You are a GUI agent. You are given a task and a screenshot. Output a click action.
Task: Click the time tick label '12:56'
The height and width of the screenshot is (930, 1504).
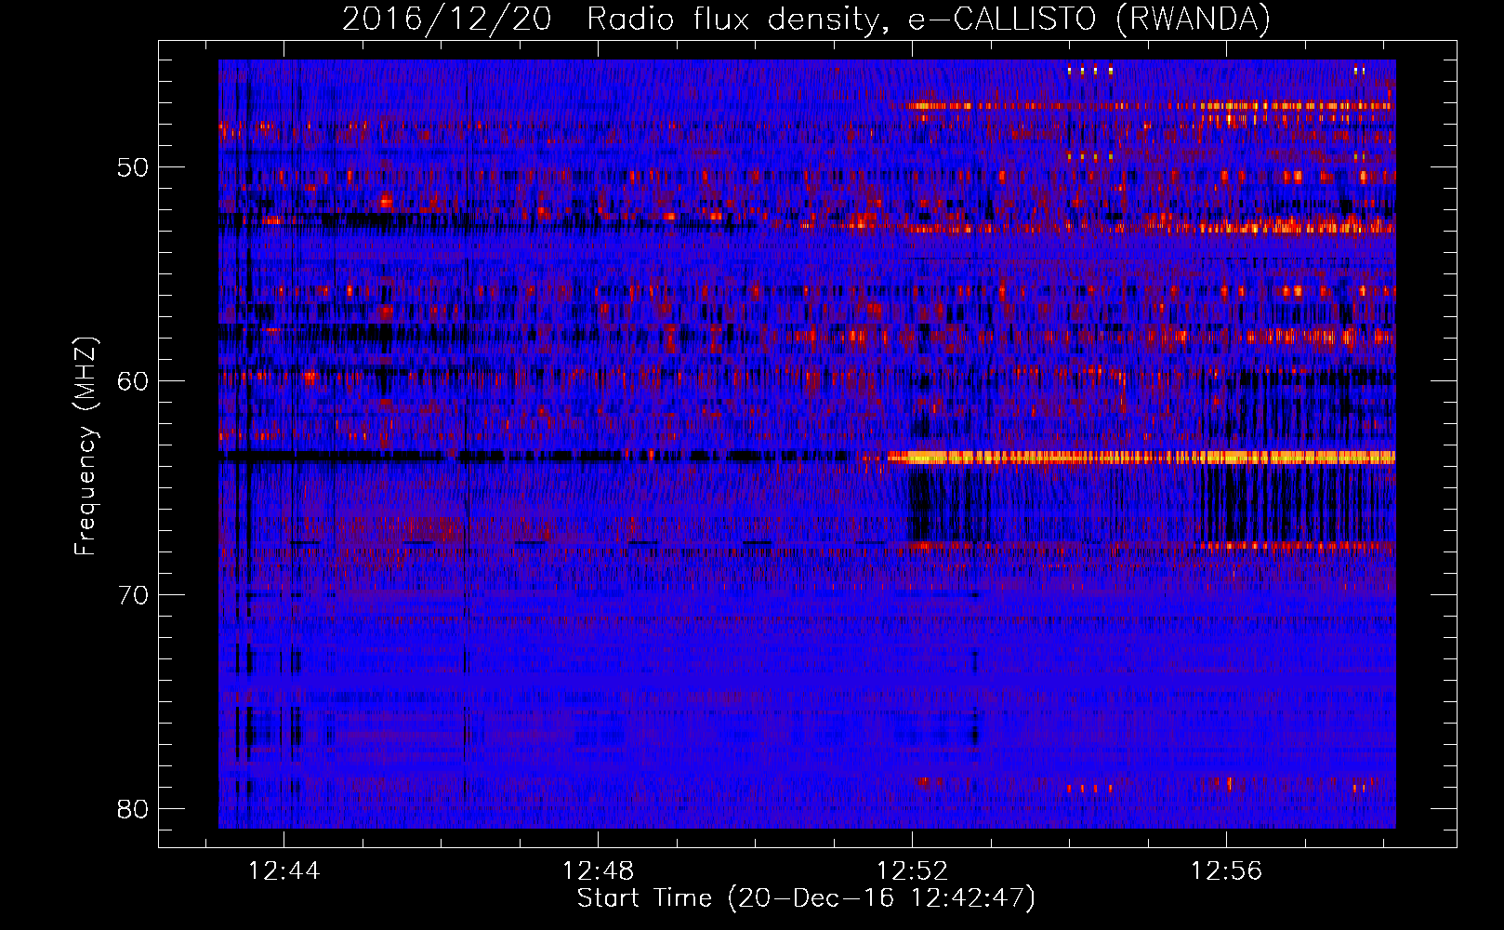pyautogui.click(x=1227, y=871)
